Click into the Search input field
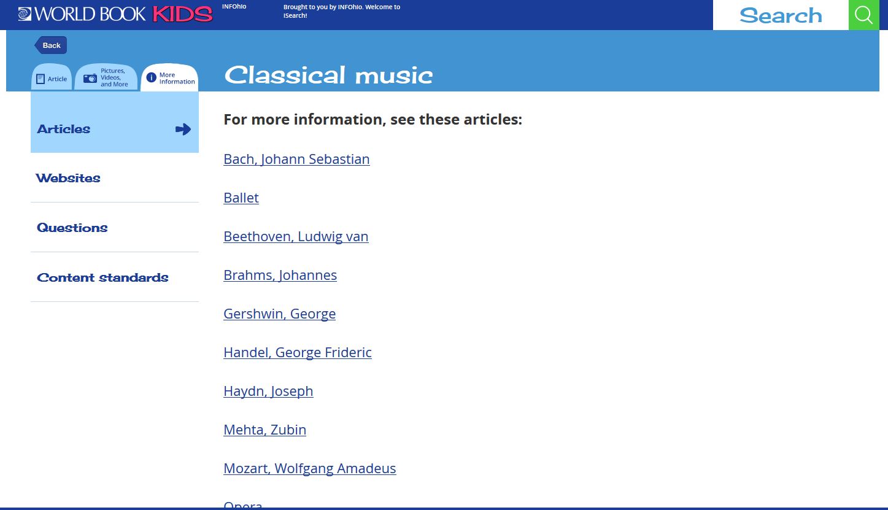 (781, 15)
